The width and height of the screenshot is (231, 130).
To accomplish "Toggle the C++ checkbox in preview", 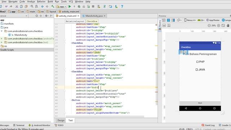I will tap(181, 52).
